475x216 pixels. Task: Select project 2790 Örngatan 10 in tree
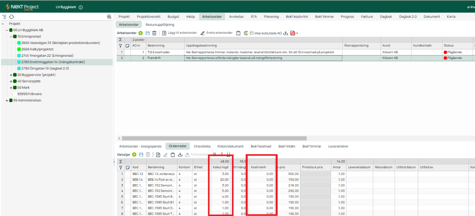click(x=45, y=68)
